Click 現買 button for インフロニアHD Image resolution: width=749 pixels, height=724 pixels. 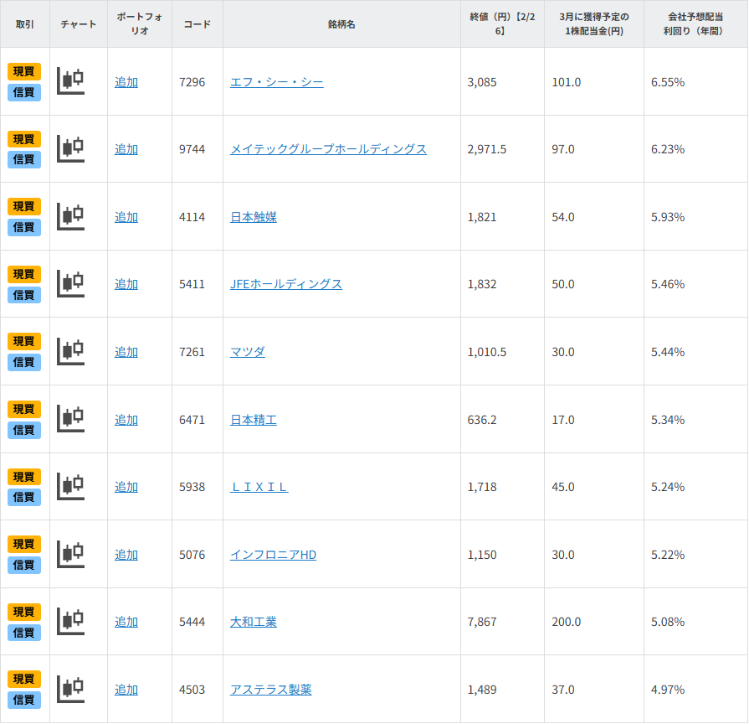(24, 545)
